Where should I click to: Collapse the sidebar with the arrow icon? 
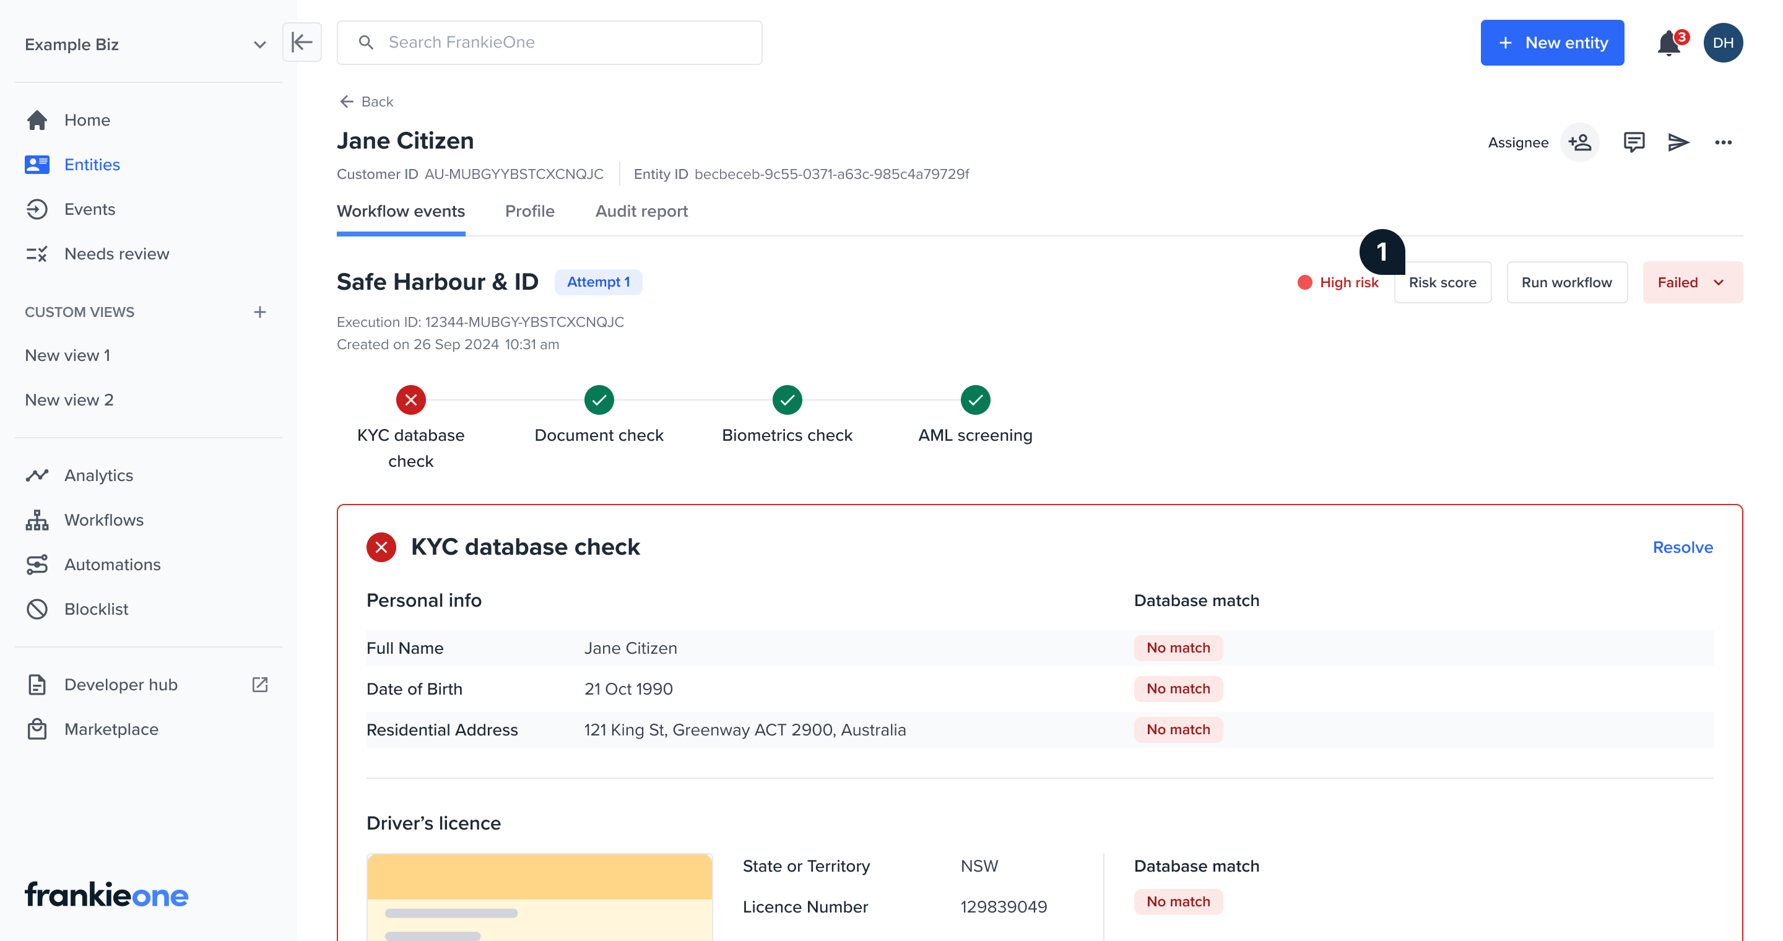click(x=302, y=42)
